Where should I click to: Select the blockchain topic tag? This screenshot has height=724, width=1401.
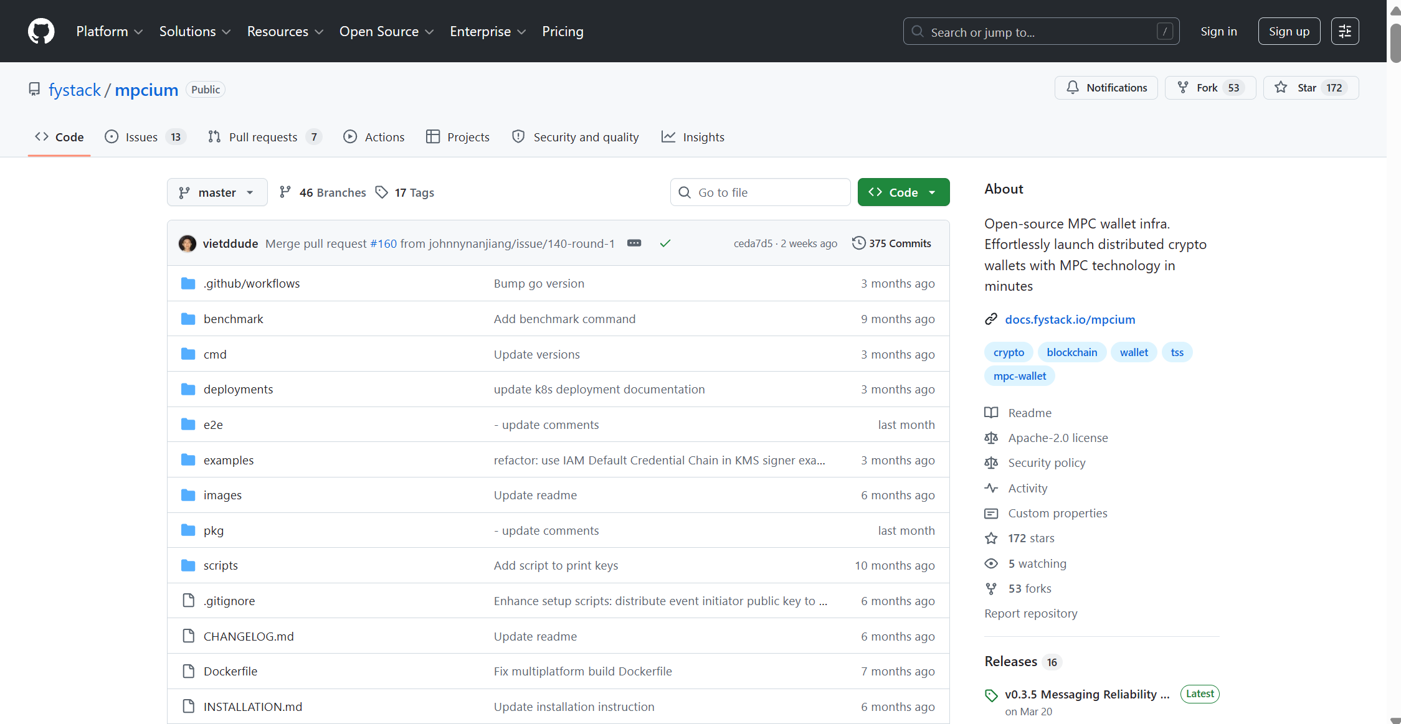pyautogui.click(x=1071, y=352)
